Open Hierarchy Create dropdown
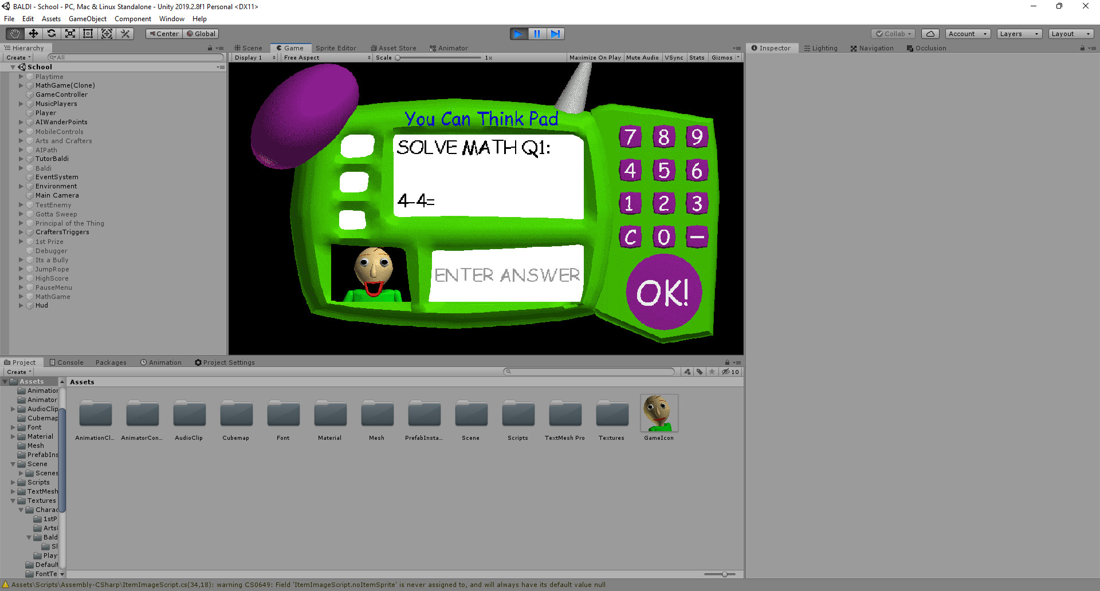Image resolution: width=1100 pixels, height=591 pixels. click(18, 57)
